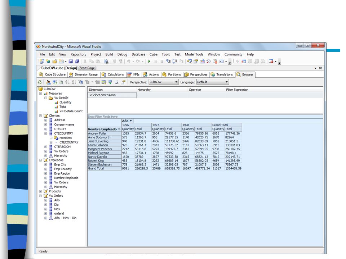Open the Community menu

pos(233,54)
